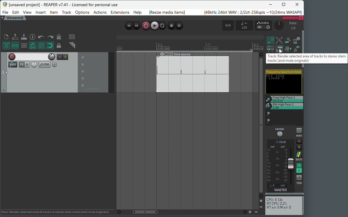Click the master volume fader handle
The width and height of the screenshot is (348, 217).
[291, 163]
